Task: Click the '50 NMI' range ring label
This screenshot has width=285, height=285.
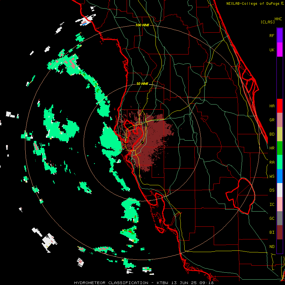Action: (x=142, y=84)
